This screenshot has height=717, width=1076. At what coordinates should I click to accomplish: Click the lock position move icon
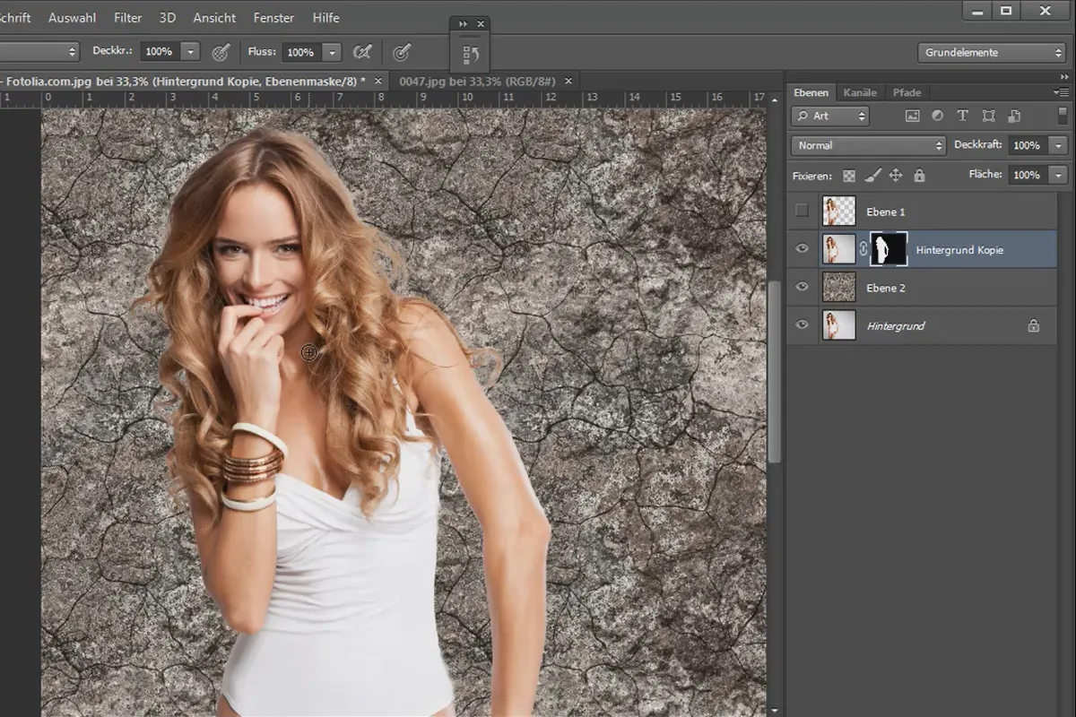896,176
